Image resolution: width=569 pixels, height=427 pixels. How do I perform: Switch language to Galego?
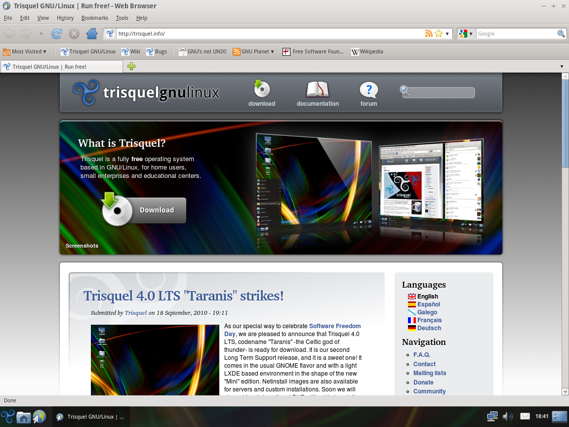pyautogui.click(x=427, y=312)
